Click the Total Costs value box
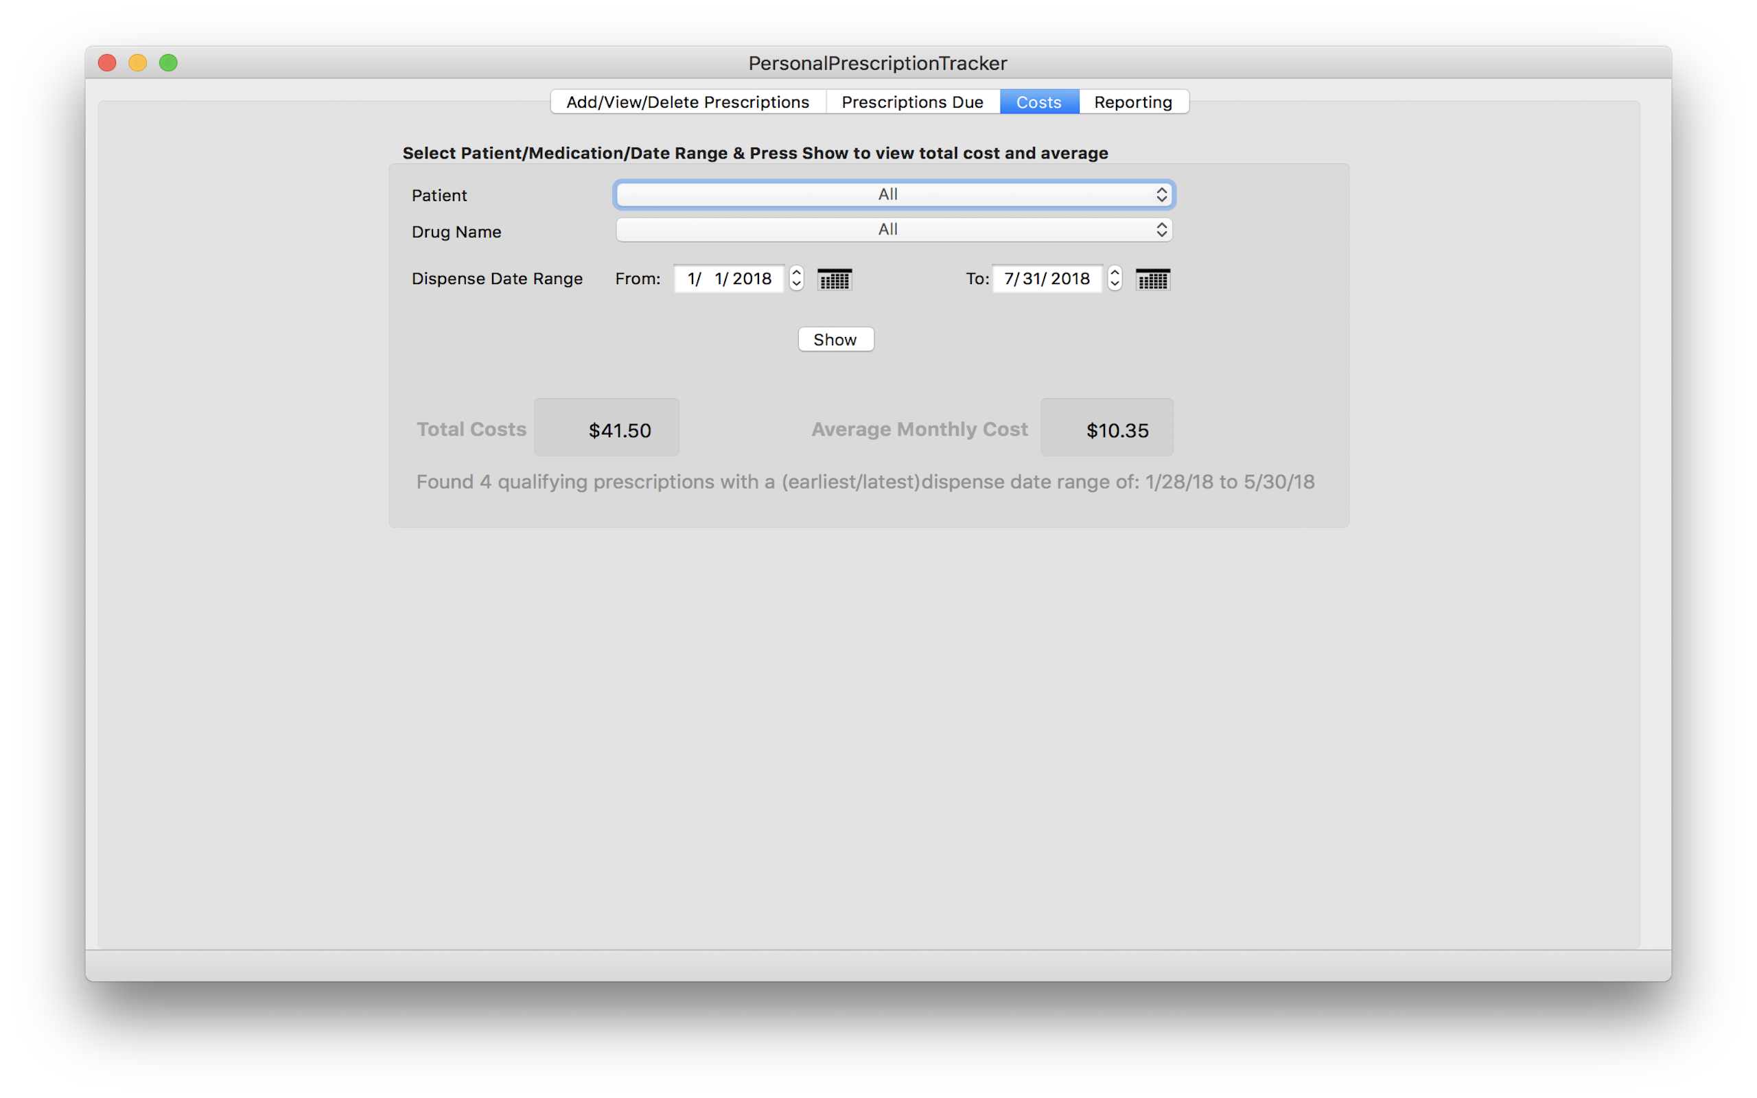1757x1098 pixels. 607,428
